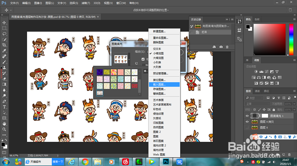Open 文件(F) menu
Screen dimensions: 297x166
14,3
